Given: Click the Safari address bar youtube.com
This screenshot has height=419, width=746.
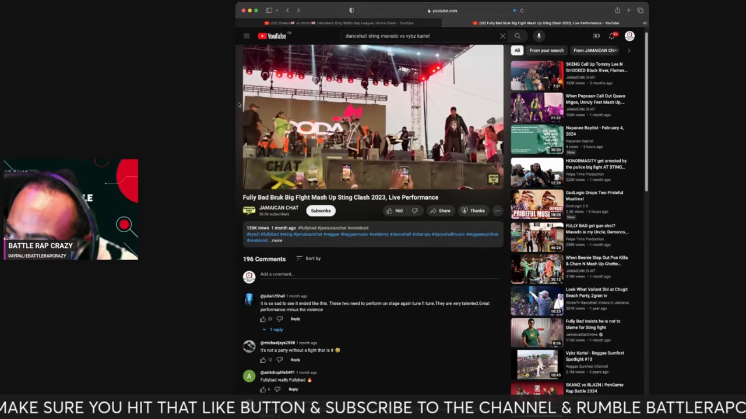Looking at the screenshot, I should 442,10.
